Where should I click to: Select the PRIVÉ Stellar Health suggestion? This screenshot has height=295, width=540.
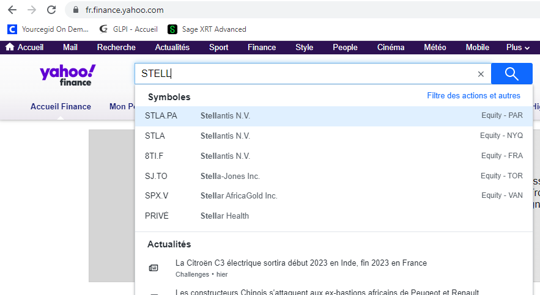(334, 216)
